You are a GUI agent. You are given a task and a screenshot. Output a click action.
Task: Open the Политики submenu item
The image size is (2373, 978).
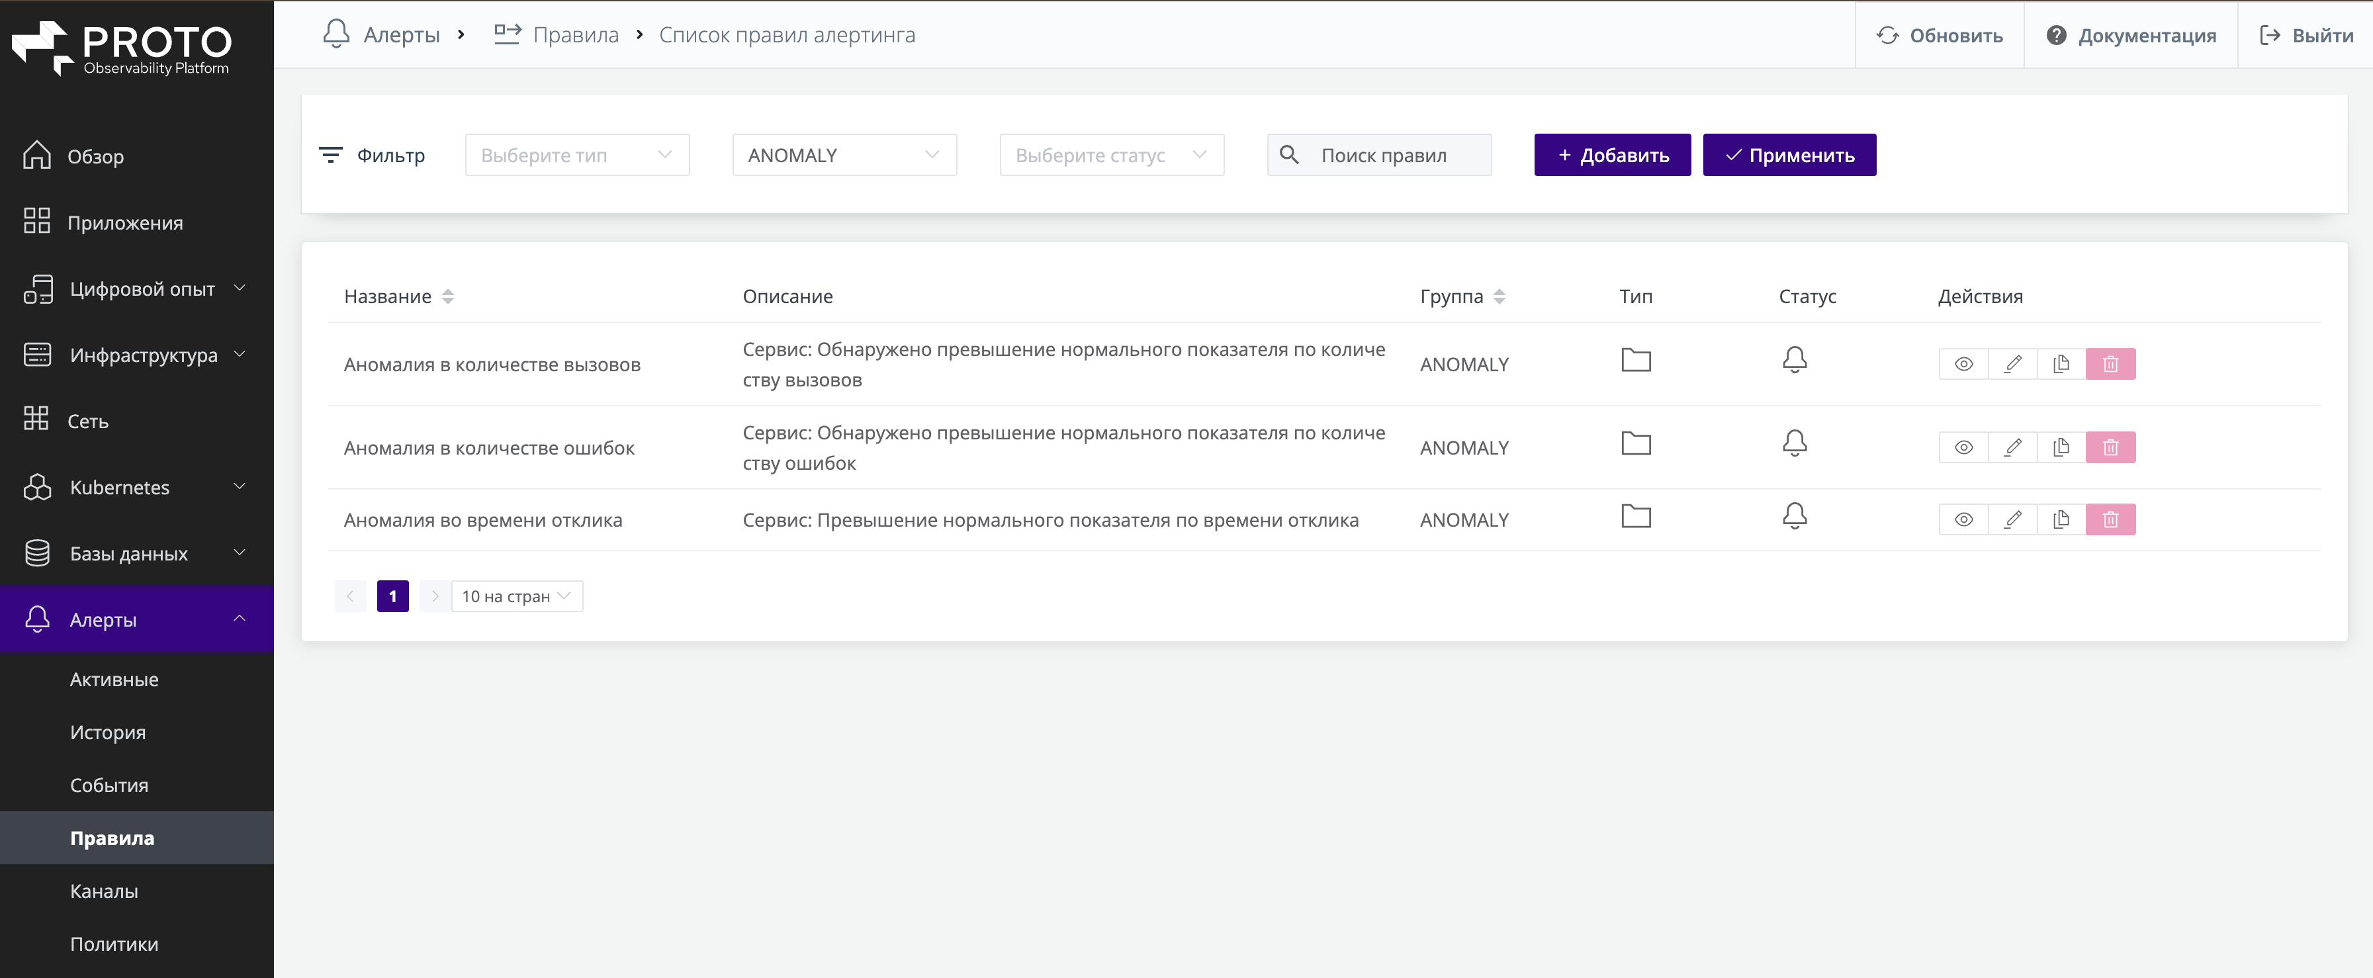click(136, 944)
